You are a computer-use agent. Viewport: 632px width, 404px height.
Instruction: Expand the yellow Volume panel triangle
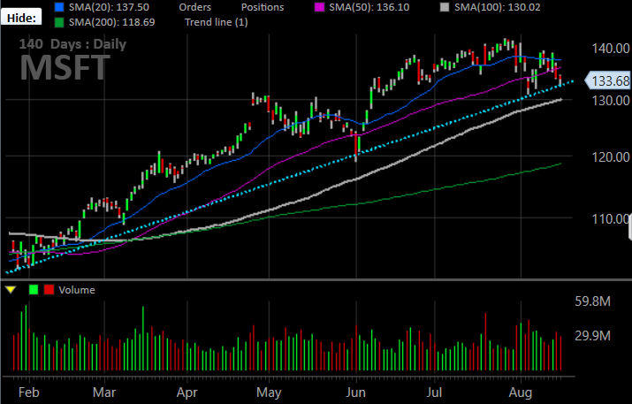[x=11, y=289]
